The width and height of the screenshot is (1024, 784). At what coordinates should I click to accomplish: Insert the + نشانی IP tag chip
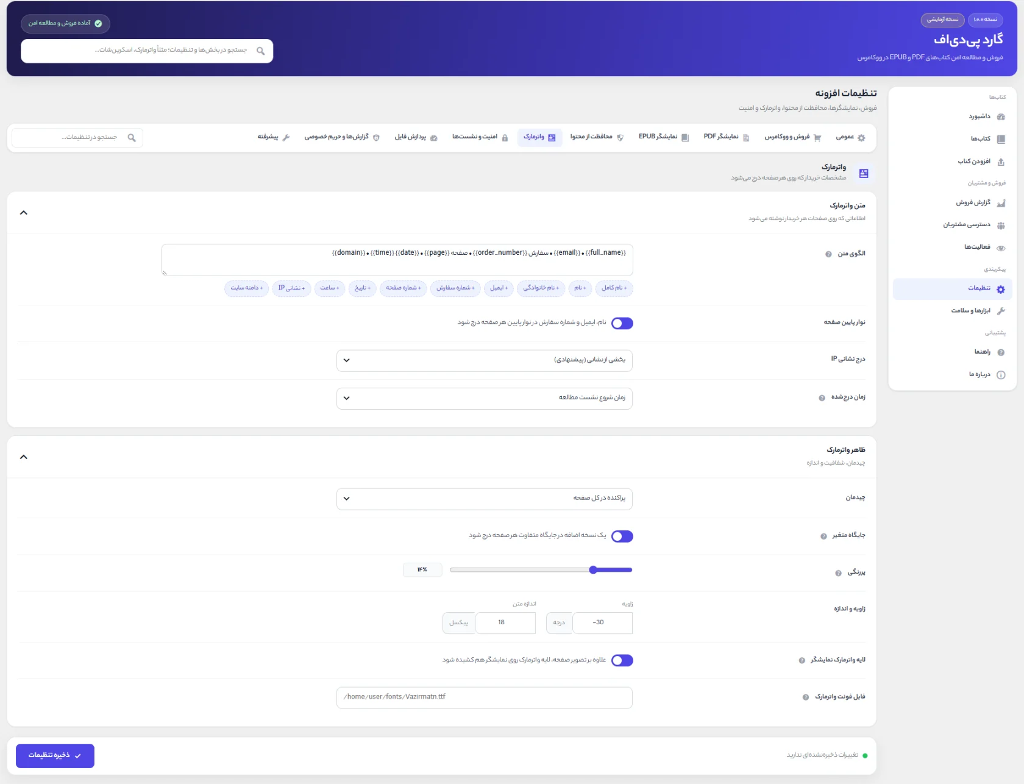(x=291, y=288)
